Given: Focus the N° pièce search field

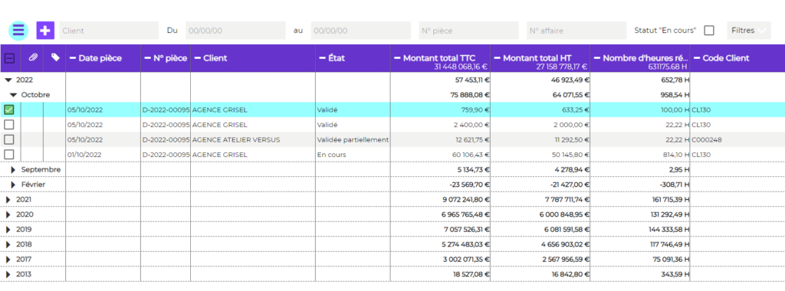Looking at the screenshot, I should coord(468,31).
